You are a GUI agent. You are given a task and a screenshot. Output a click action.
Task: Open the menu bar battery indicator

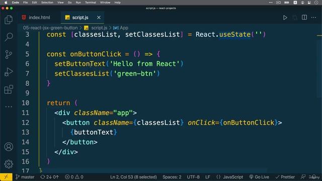point(286,3)
